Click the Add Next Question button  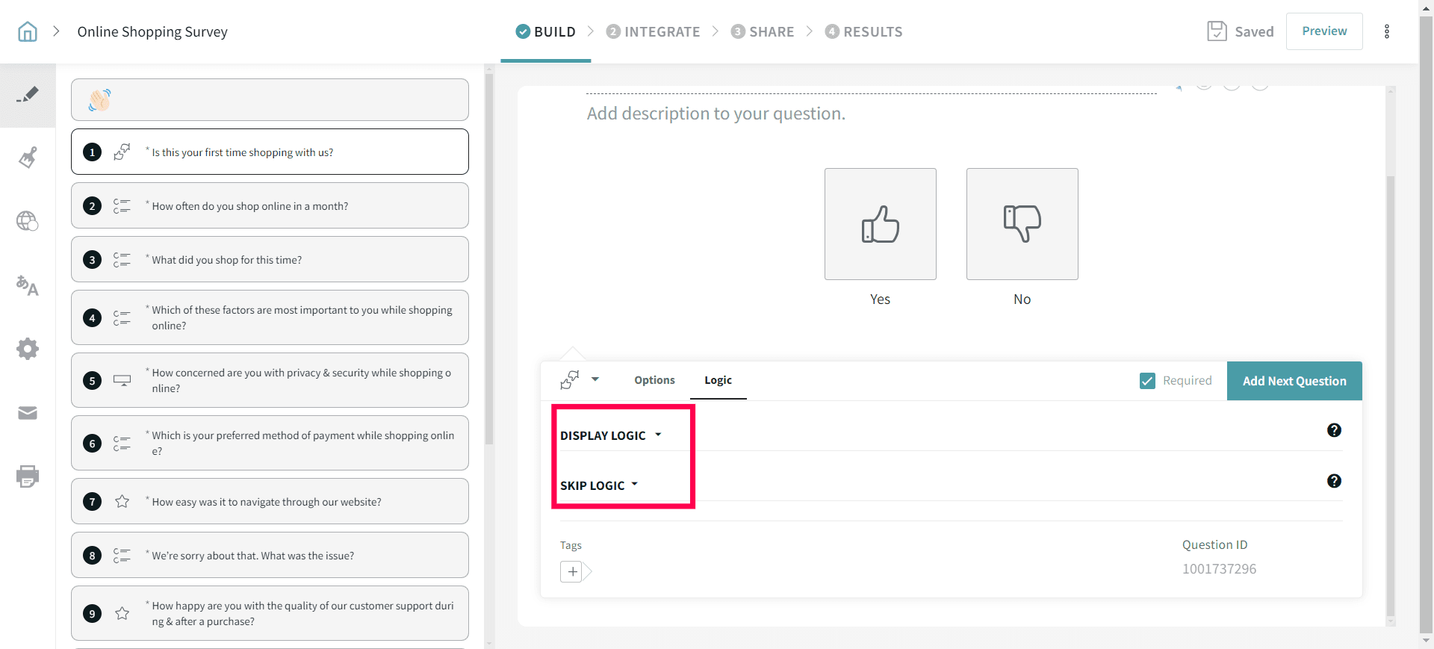(1294, 381)
